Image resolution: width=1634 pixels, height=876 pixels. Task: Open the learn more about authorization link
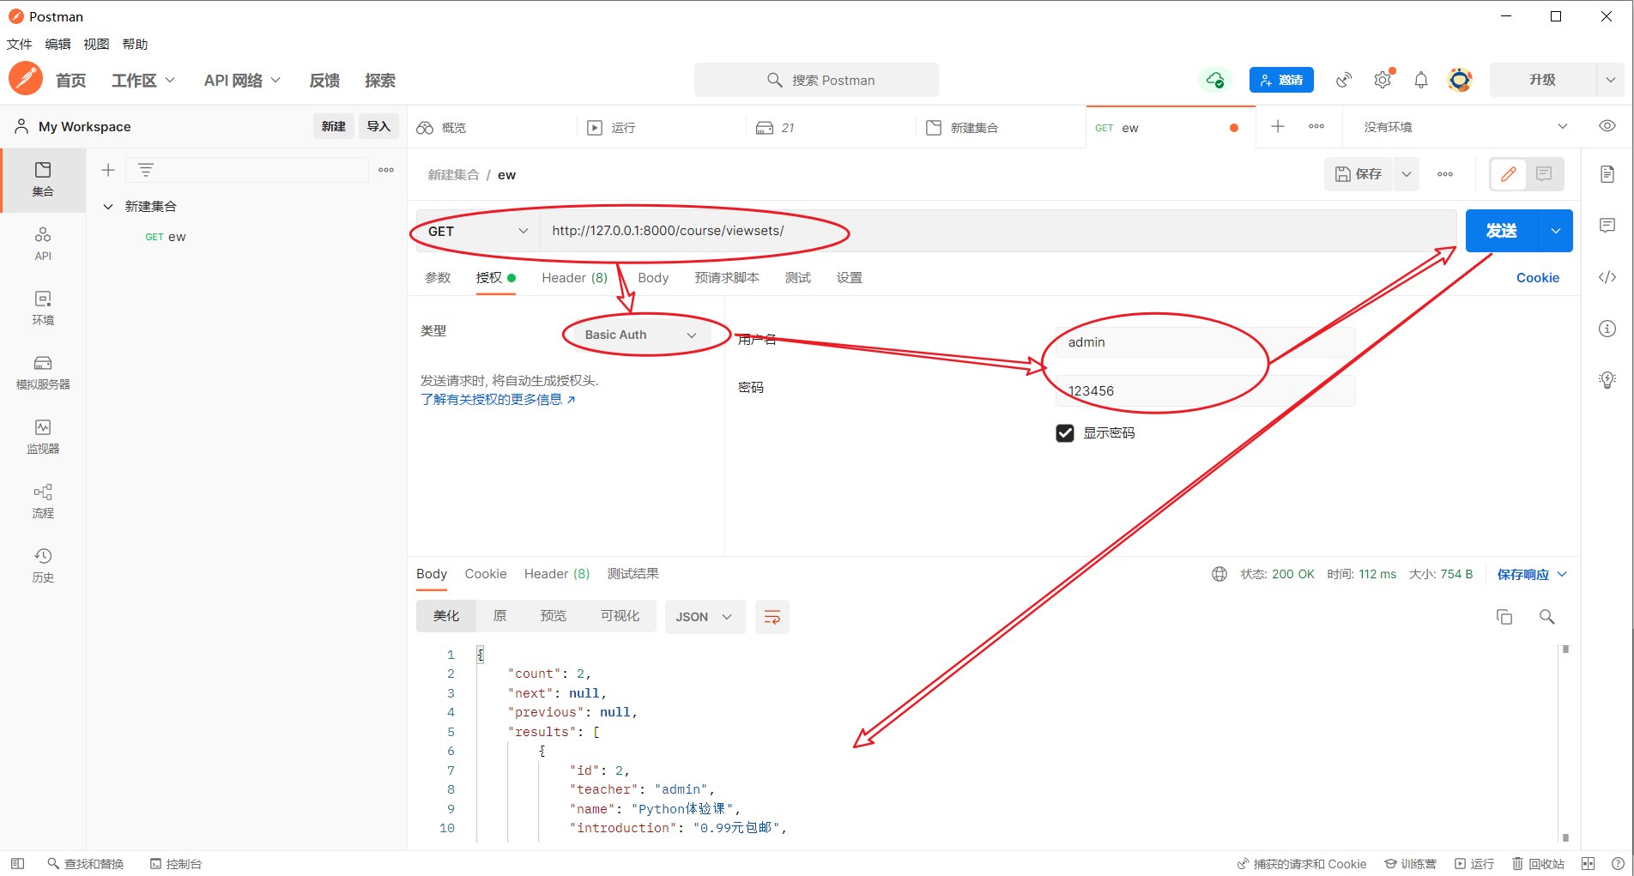click(498, 400)
